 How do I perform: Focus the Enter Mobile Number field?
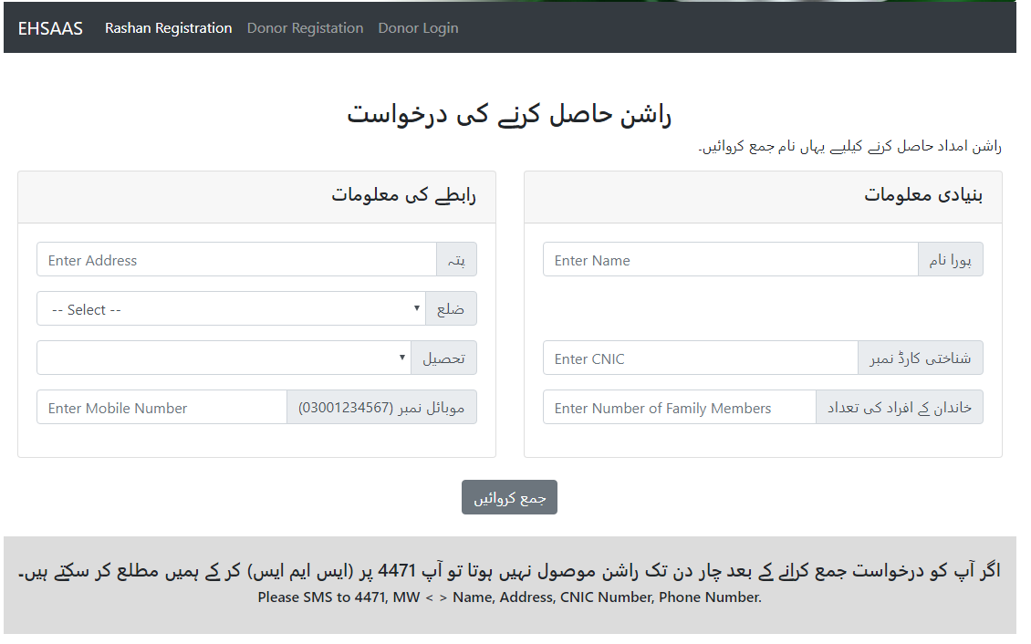click(161, 408)
